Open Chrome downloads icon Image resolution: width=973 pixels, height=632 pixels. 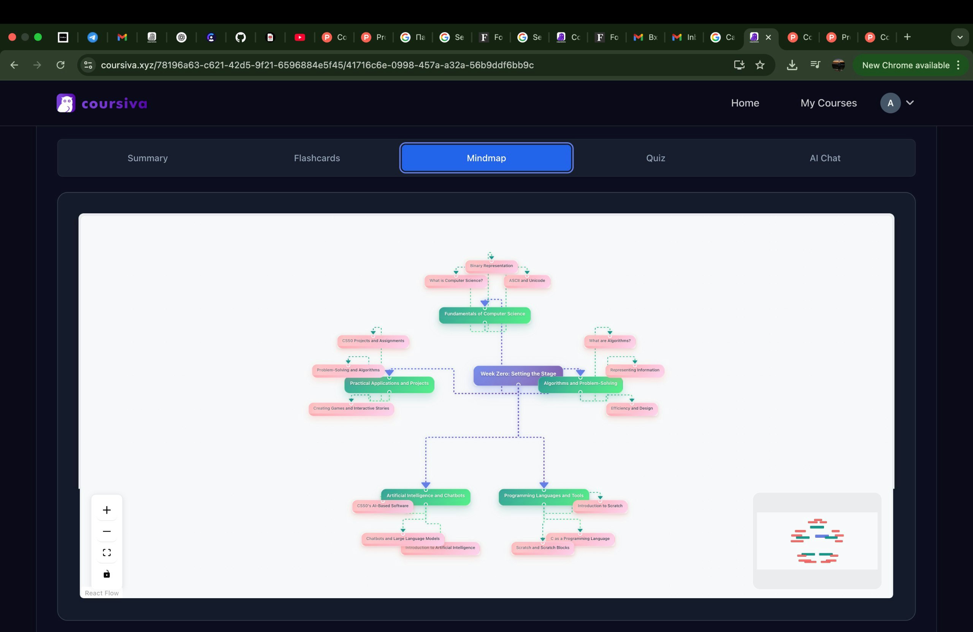(x=792, y=65)
